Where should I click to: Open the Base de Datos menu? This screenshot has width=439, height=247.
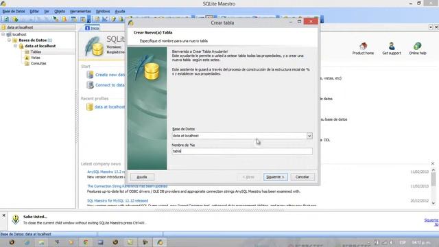click(14, 11)
